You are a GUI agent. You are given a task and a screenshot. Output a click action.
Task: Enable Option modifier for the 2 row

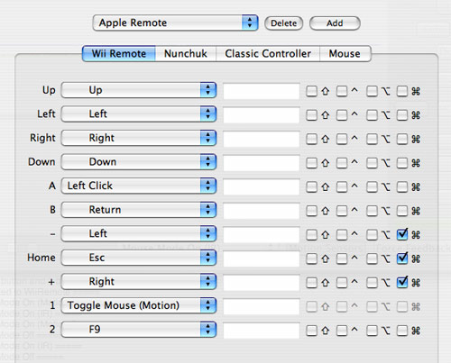pyautogui.click(x=372, y=331)
